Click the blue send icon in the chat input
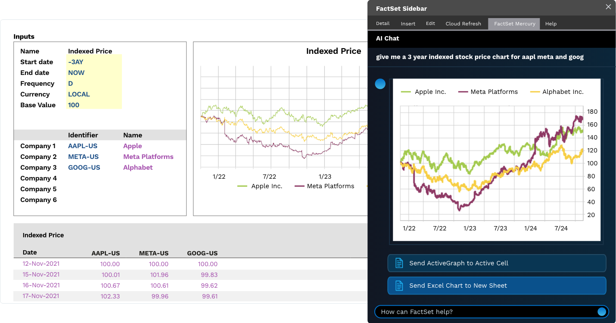Screen dimensions: 616x323 (602, 312)
